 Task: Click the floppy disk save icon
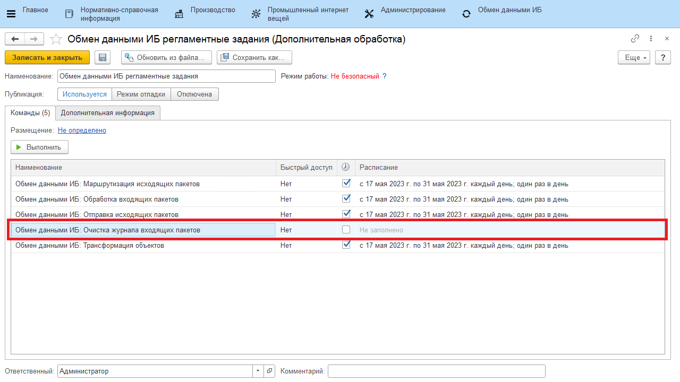point(103,57)
